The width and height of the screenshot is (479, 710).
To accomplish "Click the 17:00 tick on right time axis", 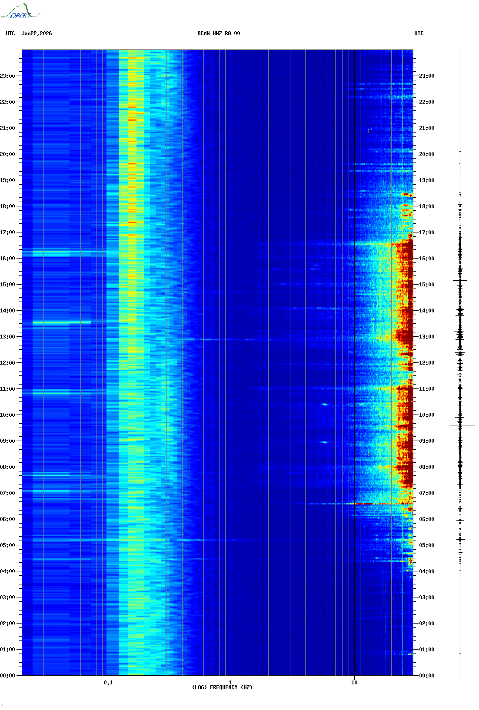I will (426, 232).
